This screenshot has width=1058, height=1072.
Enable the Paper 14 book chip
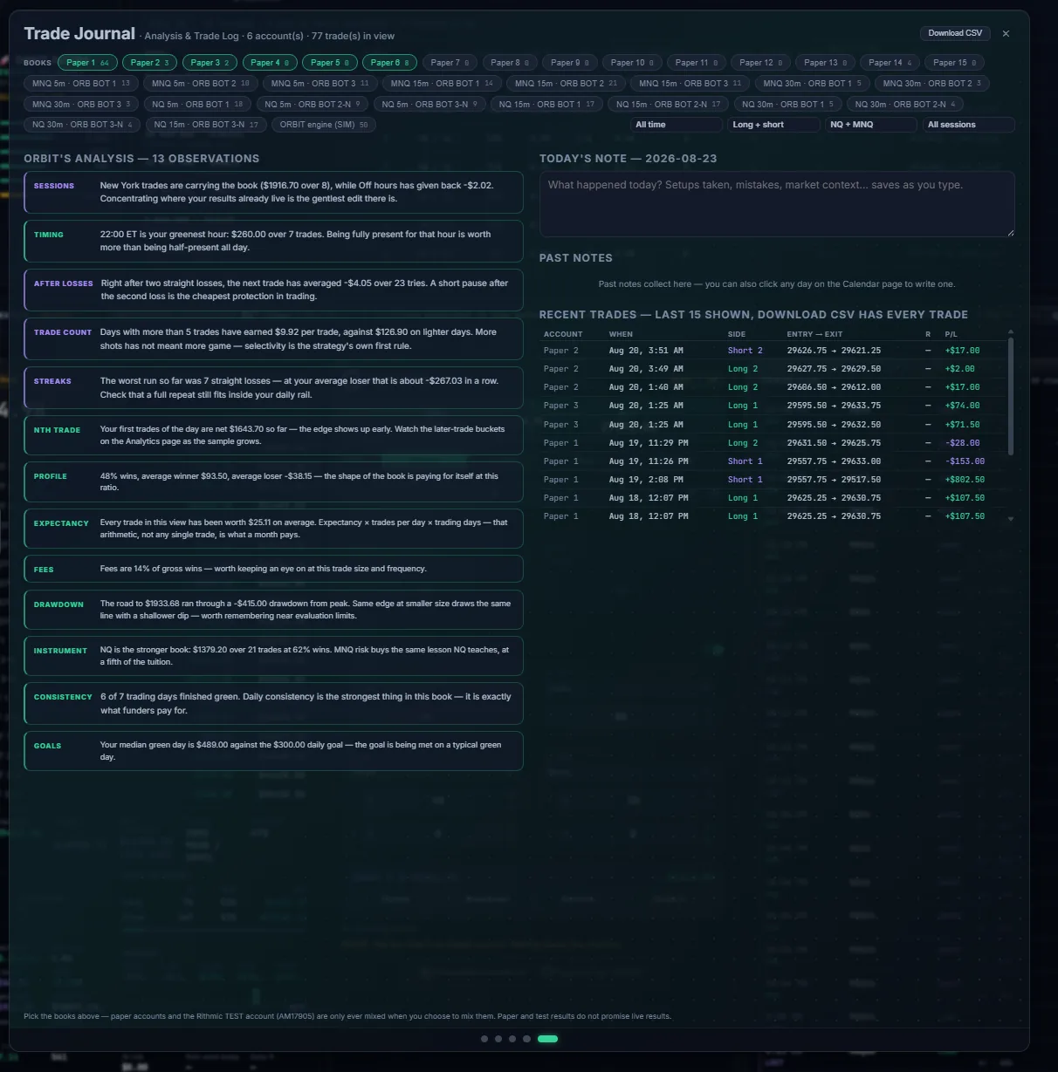point(890,63)
